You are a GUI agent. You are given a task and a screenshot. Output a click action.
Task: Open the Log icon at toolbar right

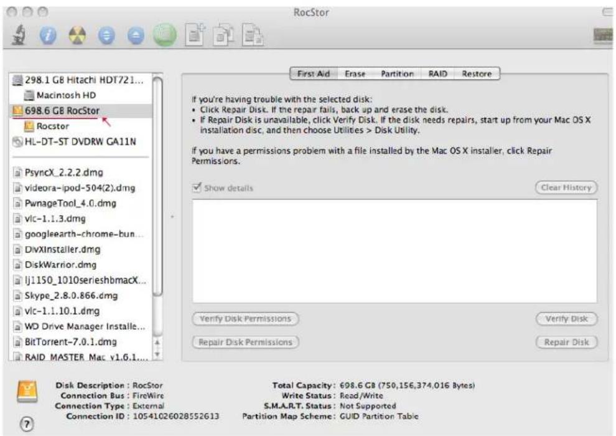coord(603,36)
